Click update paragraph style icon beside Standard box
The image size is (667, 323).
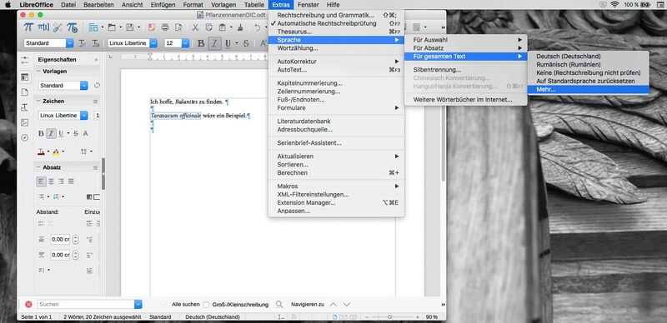(x=83, y=43)
